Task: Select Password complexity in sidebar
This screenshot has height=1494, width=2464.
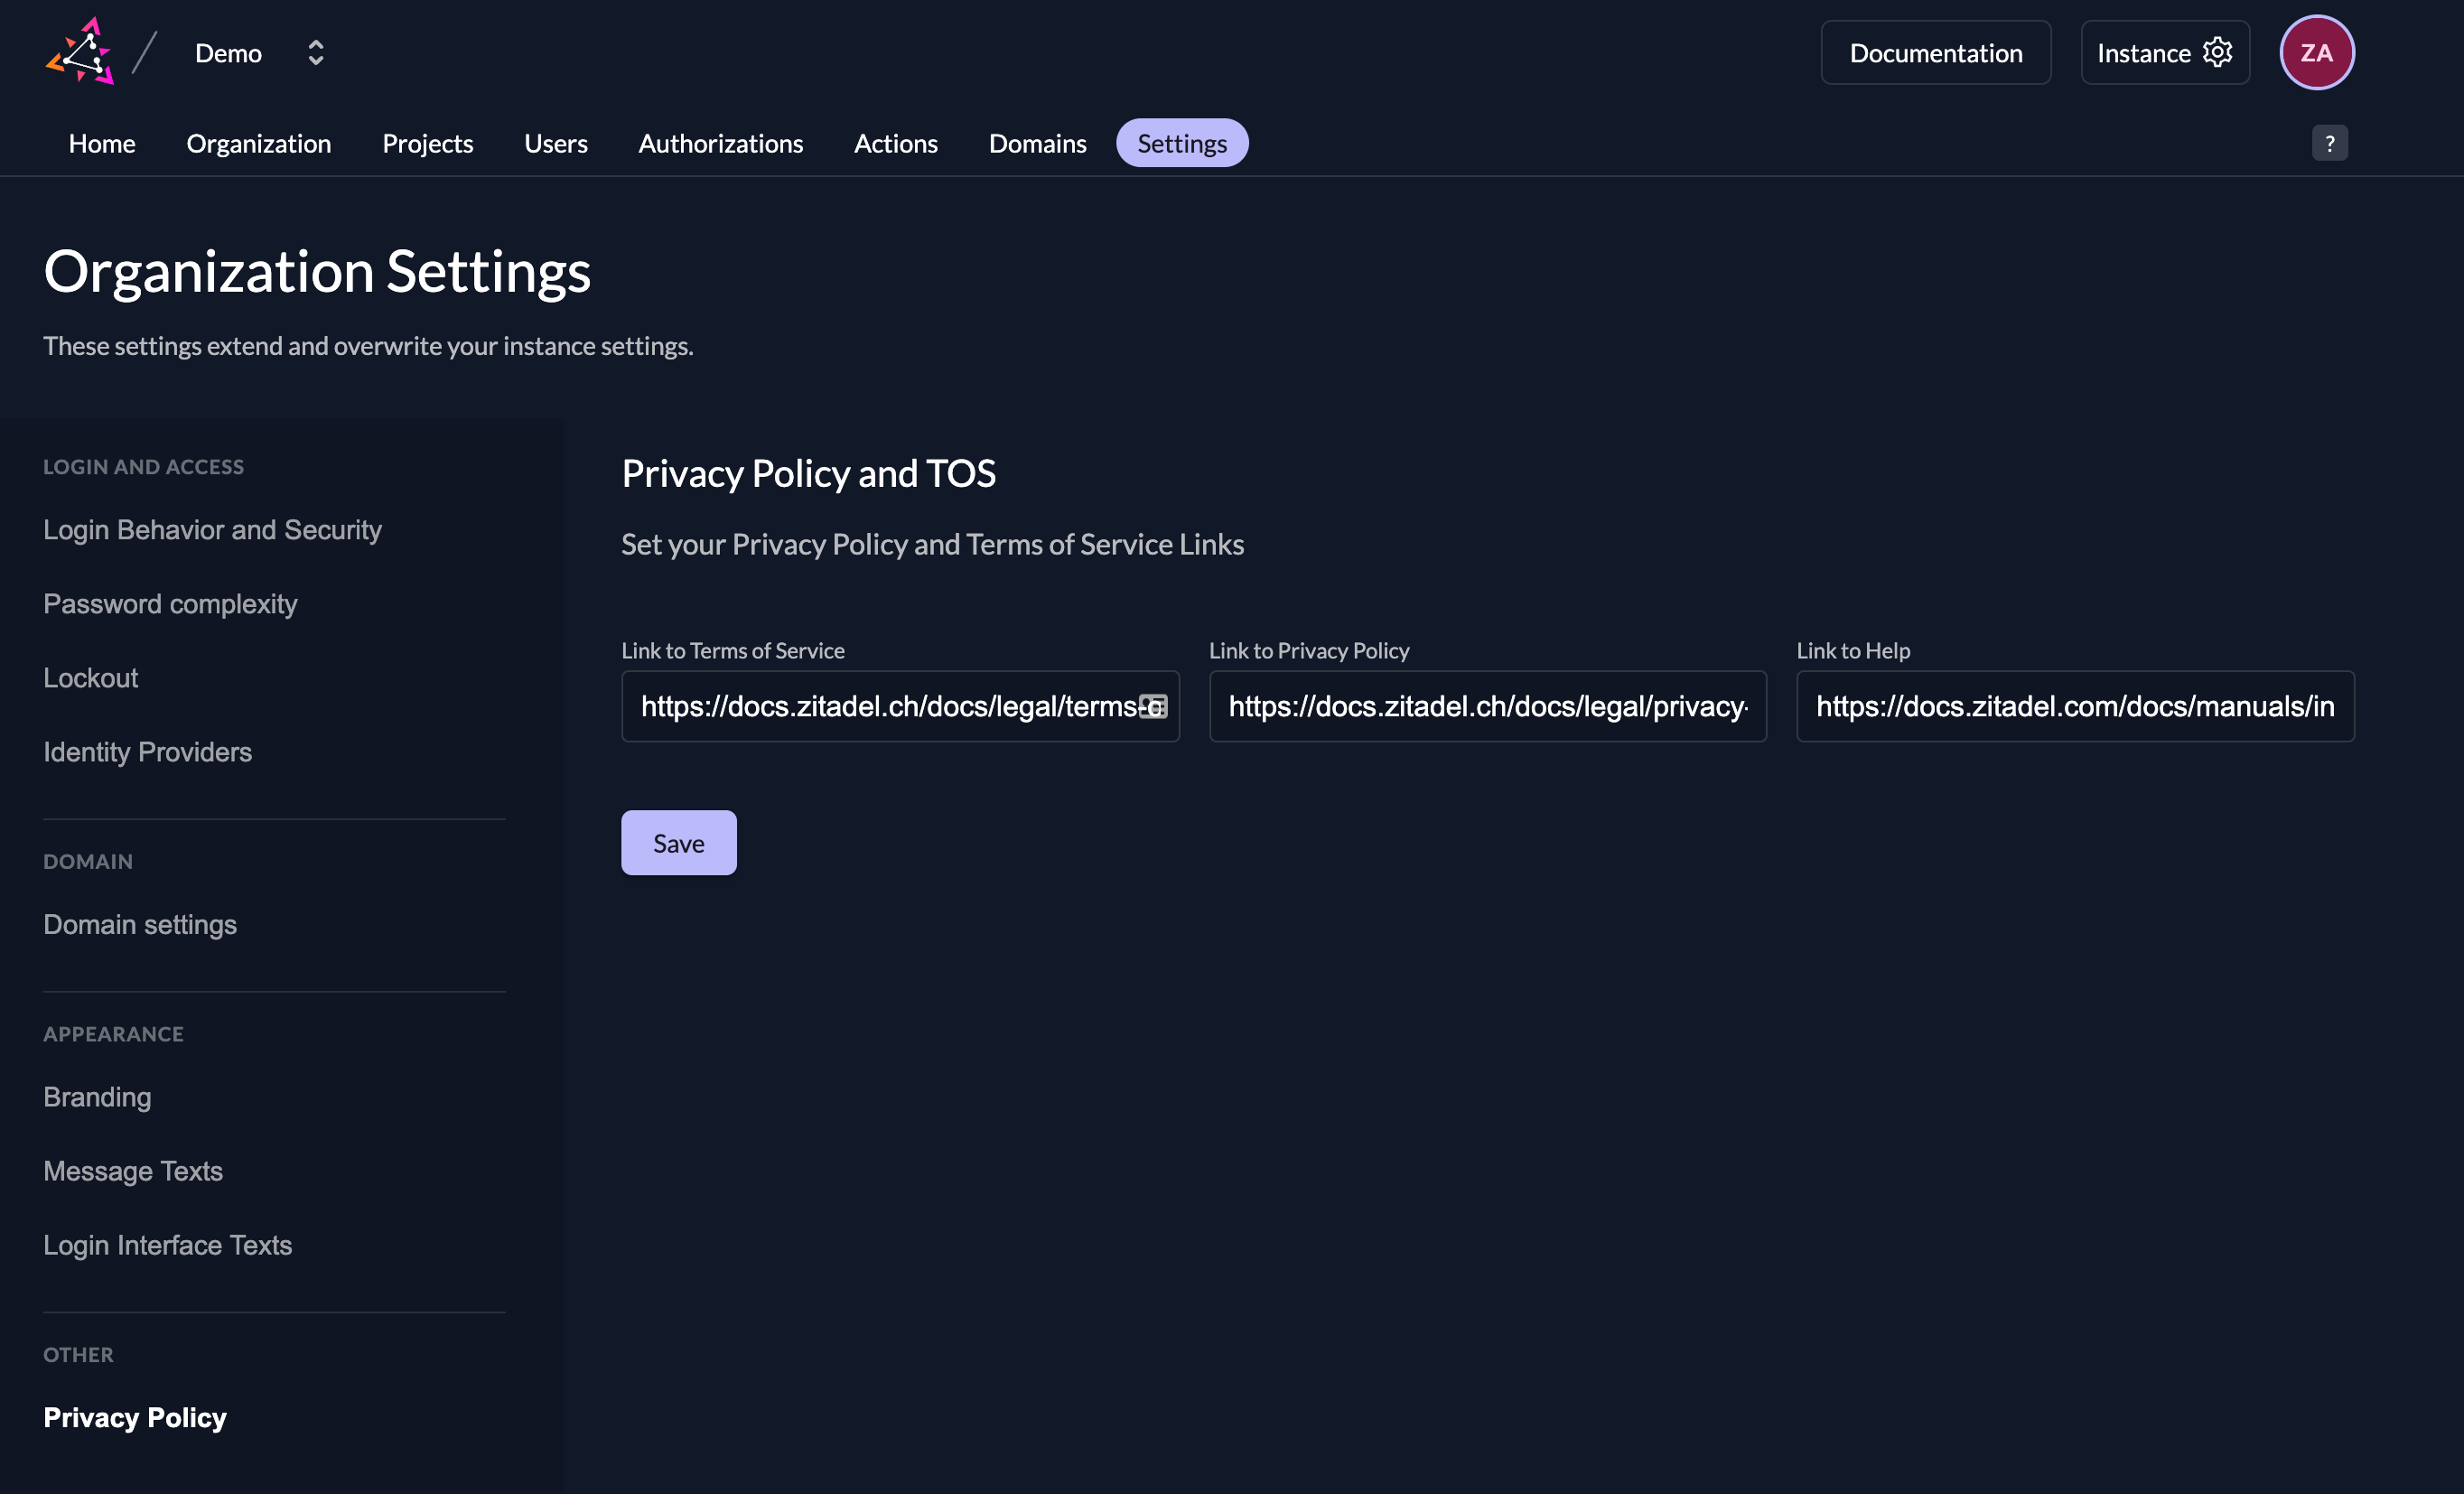Action: tap(170, 604)
